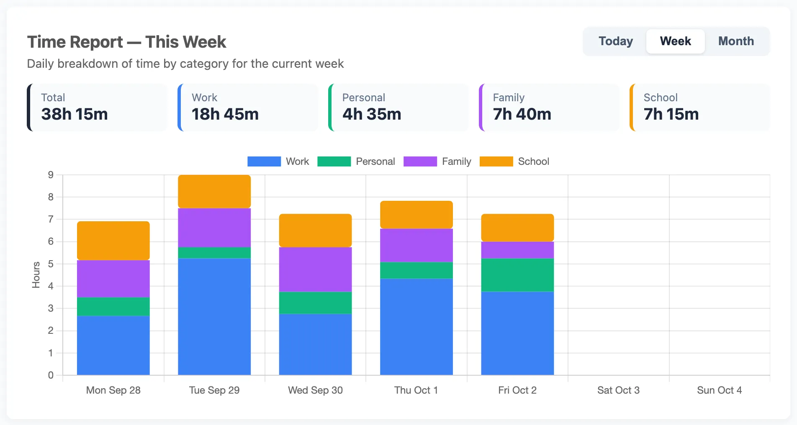
Task: Click the Family 7h 40m summary card
Action: tap(549, 108)
